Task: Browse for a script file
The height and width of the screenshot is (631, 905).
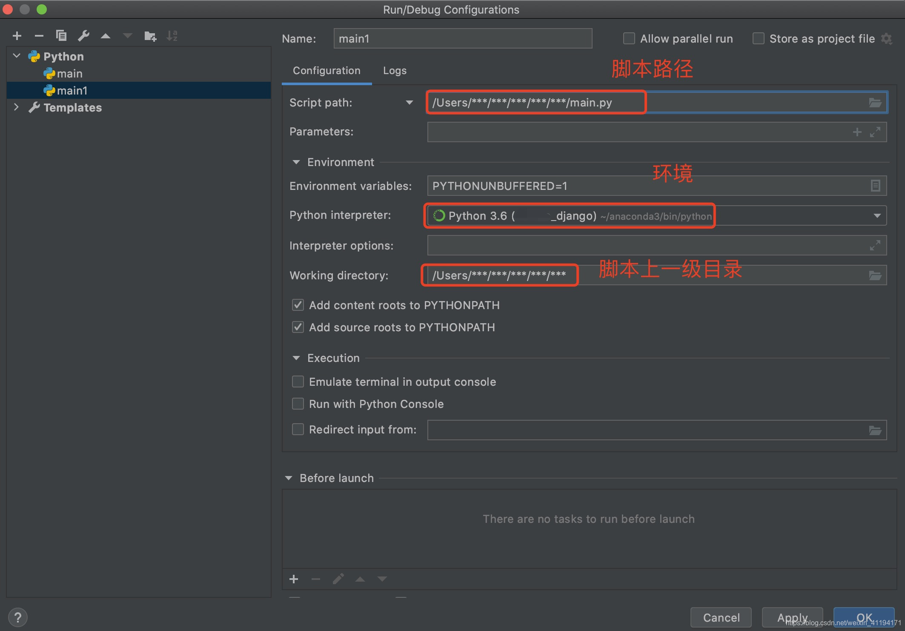Action: click(875, 102)
